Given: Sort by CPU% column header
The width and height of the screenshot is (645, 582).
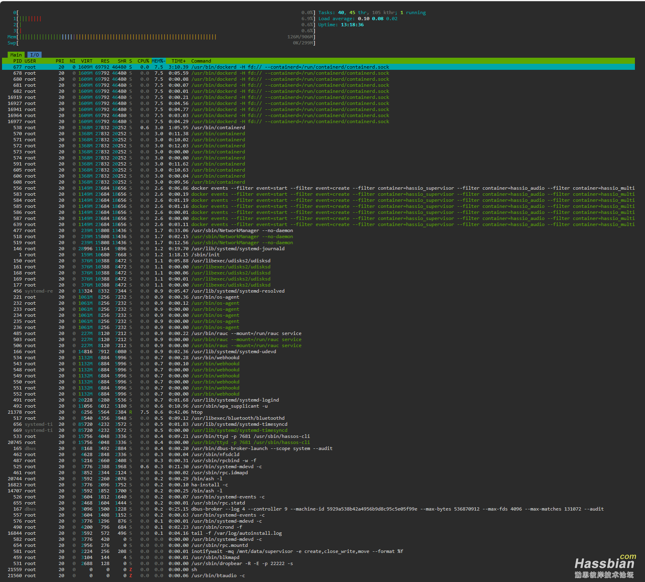Looking at the screenshot, I should [x=143, y=61].
